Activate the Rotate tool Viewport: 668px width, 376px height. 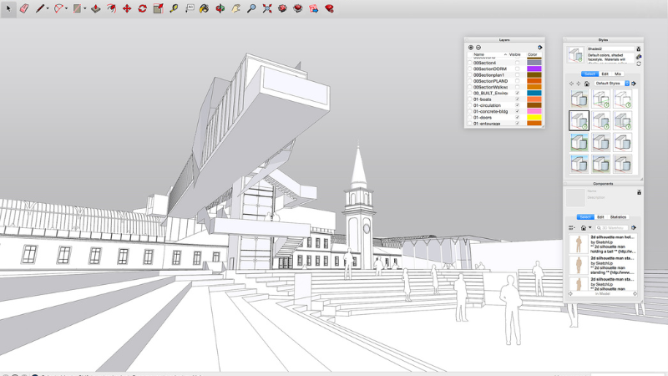tap(142, 8)
